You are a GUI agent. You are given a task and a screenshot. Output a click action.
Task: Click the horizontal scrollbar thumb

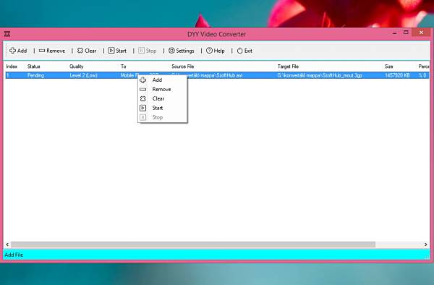pos(193,244)
